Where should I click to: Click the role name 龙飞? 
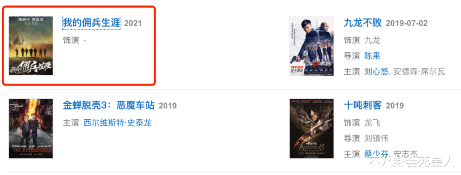[x=372, y=123]
